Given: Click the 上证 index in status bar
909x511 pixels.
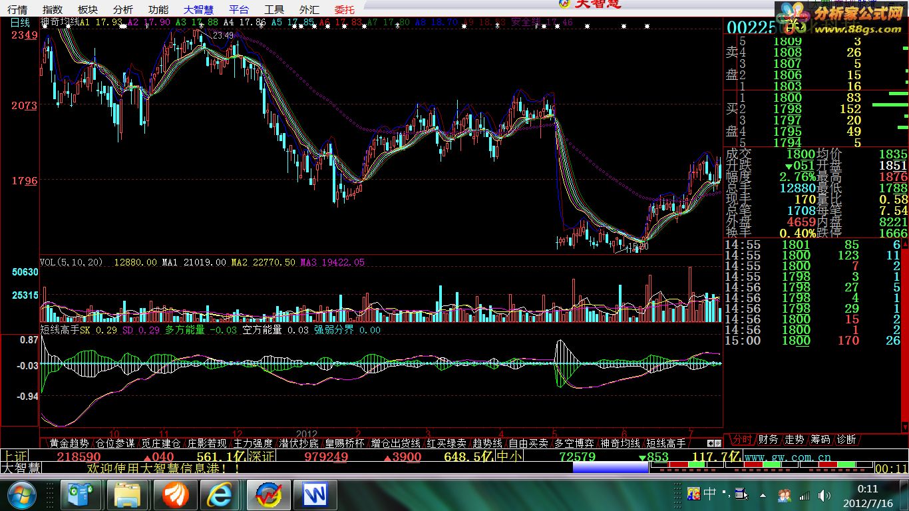Looking at the screenshot, I should [x=13, y=456].
